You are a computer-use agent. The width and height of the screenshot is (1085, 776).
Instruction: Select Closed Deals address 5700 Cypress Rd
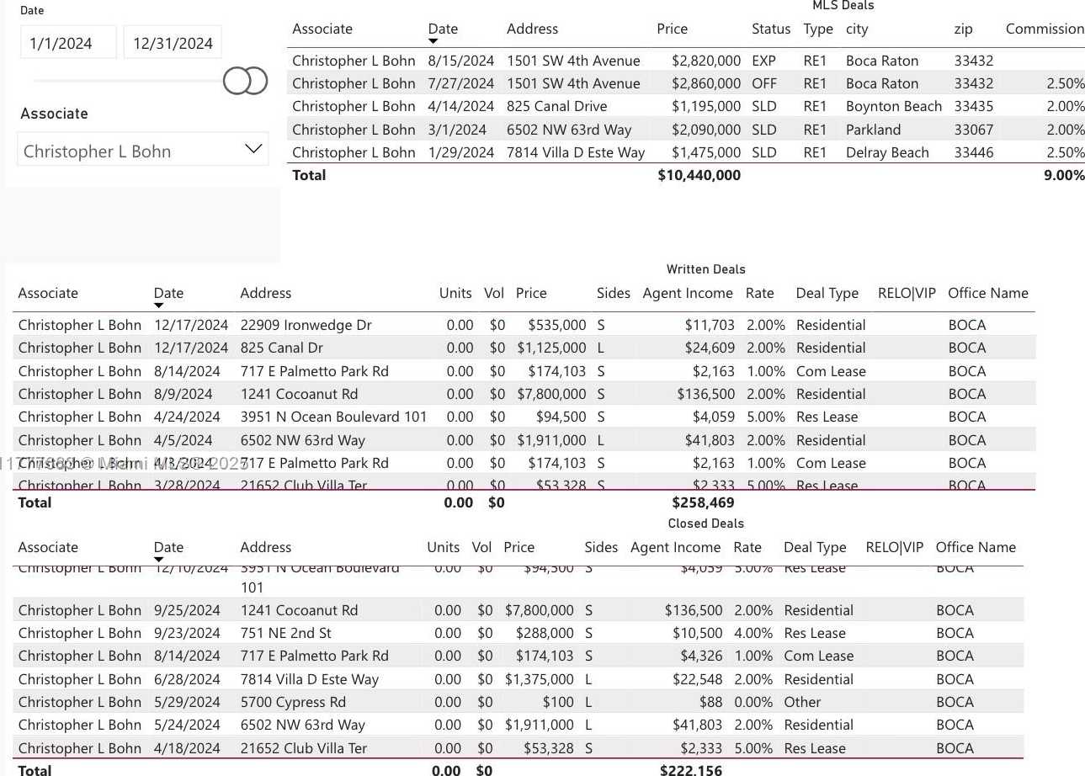click(293, 702)
